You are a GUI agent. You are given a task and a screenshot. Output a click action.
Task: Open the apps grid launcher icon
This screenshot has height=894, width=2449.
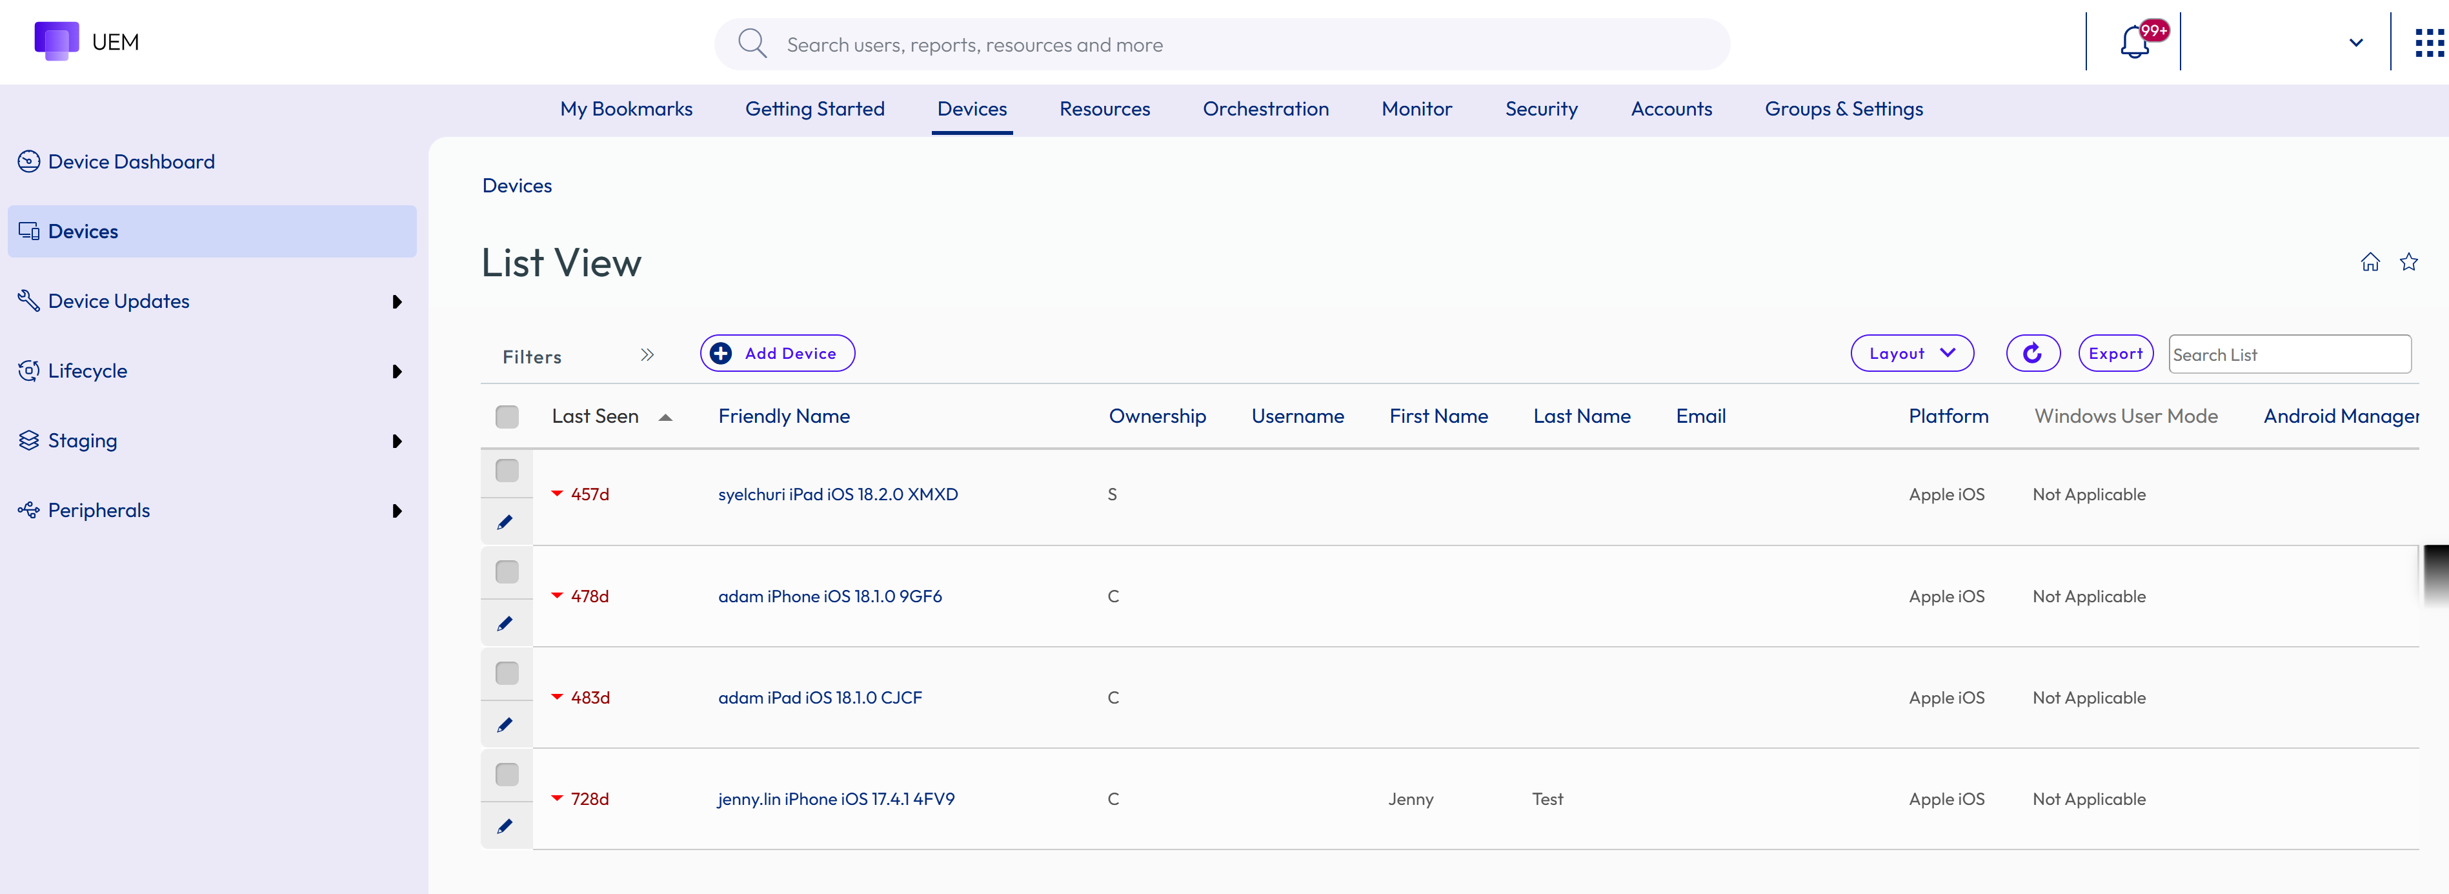point(2429,43)
